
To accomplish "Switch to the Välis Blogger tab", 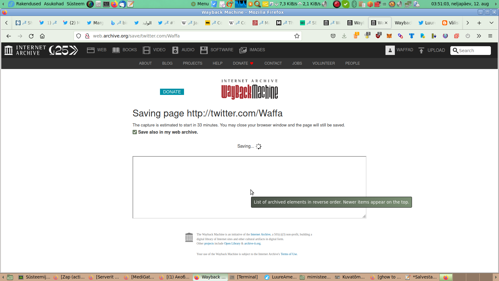I will tap(450, 23).
